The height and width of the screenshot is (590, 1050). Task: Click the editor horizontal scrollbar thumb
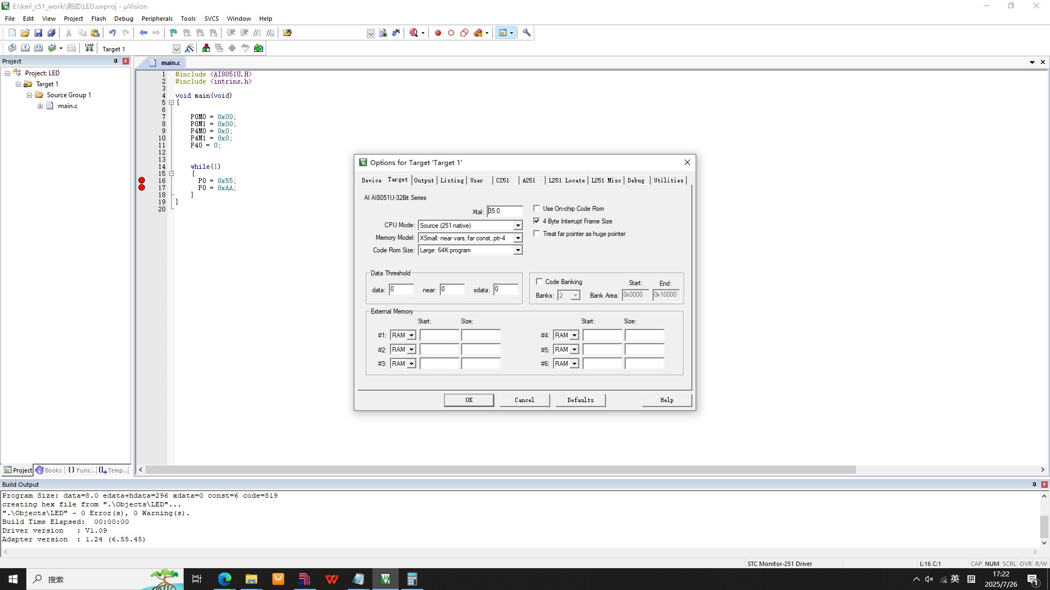click(500, 470)
